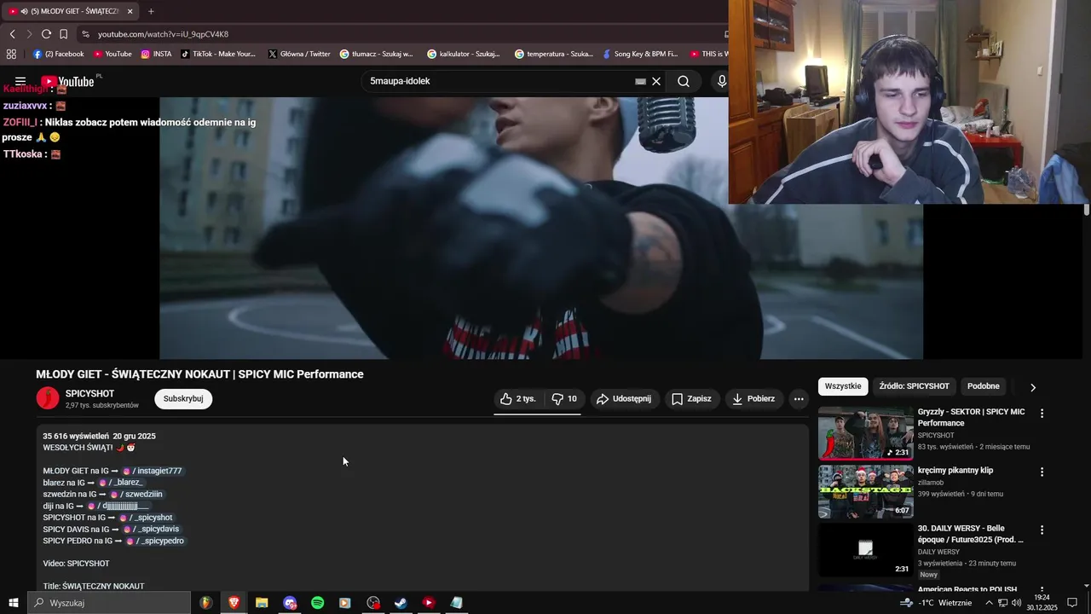Start voice search with microphone

(x=722, y=82)
